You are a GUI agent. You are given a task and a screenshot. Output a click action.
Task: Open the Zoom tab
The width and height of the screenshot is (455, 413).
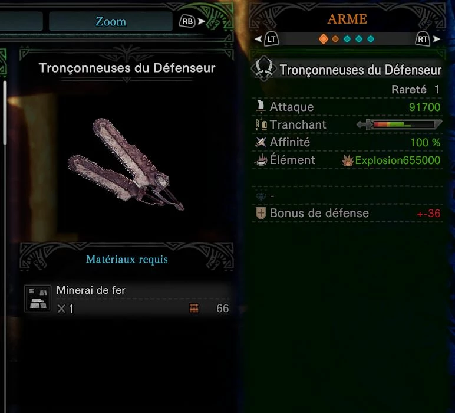(x=111, y=21)
